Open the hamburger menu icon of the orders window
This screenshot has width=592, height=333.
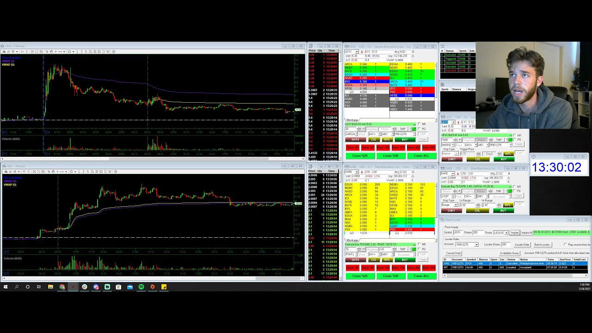click(x=443, y=46)
